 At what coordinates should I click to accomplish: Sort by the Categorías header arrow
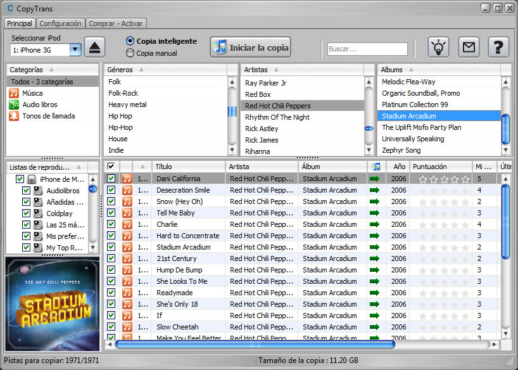pos(51,70)
